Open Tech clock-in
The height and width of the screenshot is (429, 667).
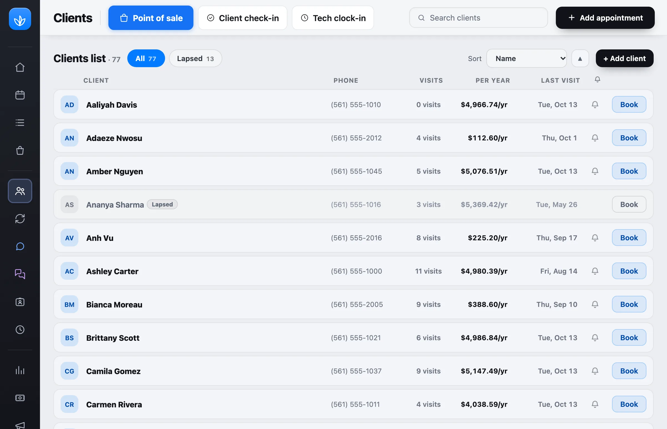(x=333, y=18)
